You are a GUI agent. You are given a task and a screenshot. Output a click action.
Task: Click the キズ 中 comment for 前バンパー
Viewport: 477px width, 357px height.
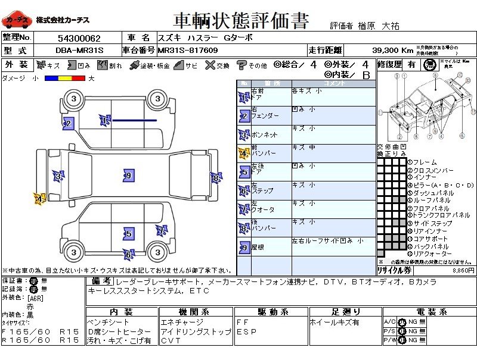[x=303, y=148]
